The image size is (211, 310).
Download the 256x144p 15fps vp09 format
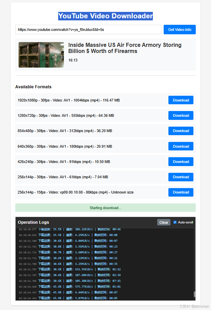pos(181,192)
